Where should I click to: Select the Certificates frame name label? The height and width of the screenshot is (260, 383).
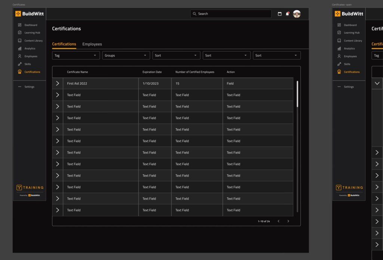tap(19, 4)
